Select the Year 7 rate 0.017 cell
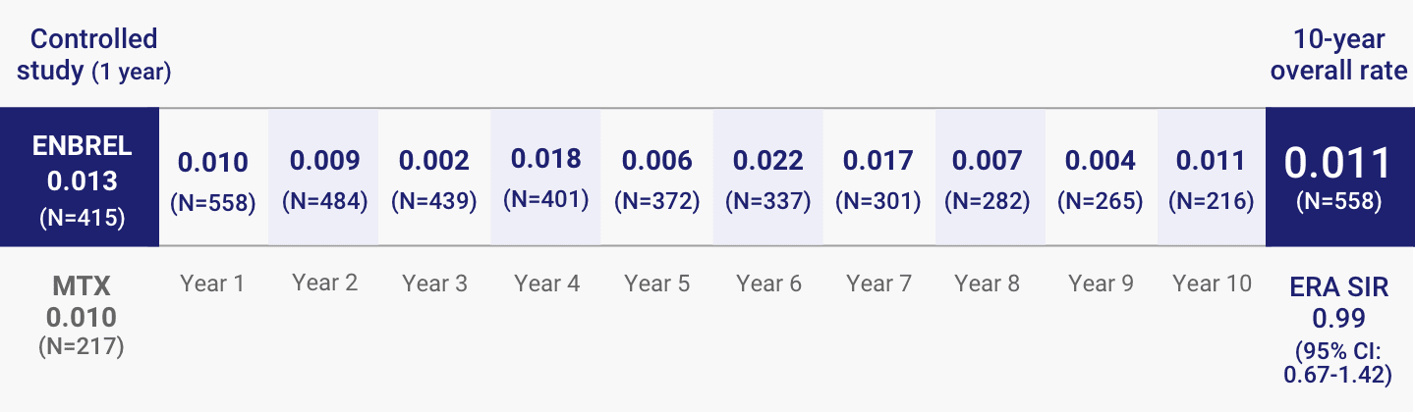The width and height of the screenshot is (1415, 412). coord(878,178)
